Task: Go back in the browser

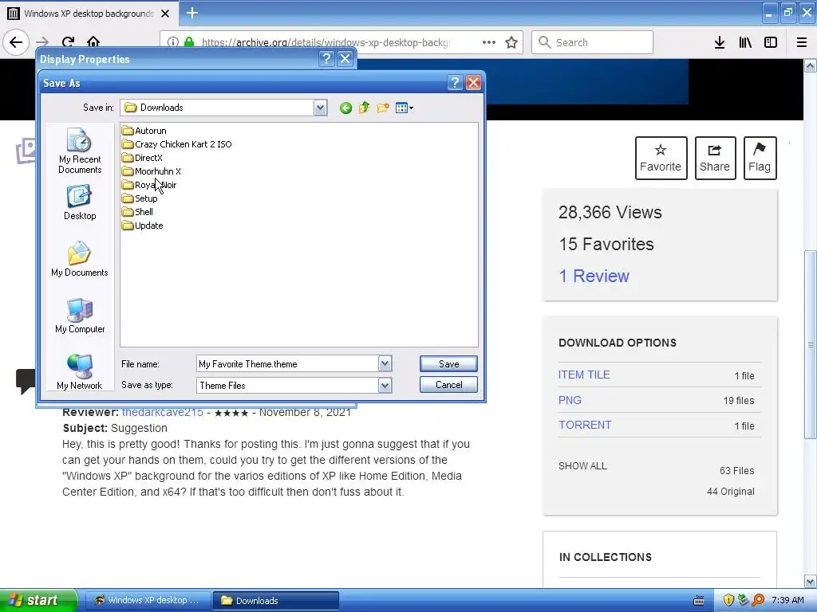Action: pos(16,42)
